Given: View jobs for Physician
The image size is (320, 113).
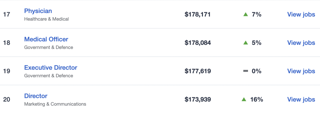Looking at the screenshot, I should click(x=301, y=14).
